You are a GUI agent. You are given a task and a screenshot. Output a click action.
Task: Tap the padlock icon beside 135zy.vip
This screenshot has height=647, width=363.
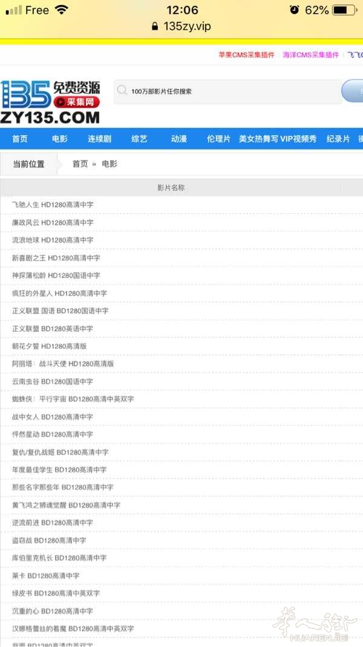[155, 27]
